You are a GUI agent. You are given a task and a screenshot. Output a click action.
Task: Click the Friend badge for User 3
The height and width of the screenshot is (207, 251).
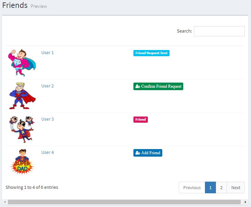tap(141, 120)
